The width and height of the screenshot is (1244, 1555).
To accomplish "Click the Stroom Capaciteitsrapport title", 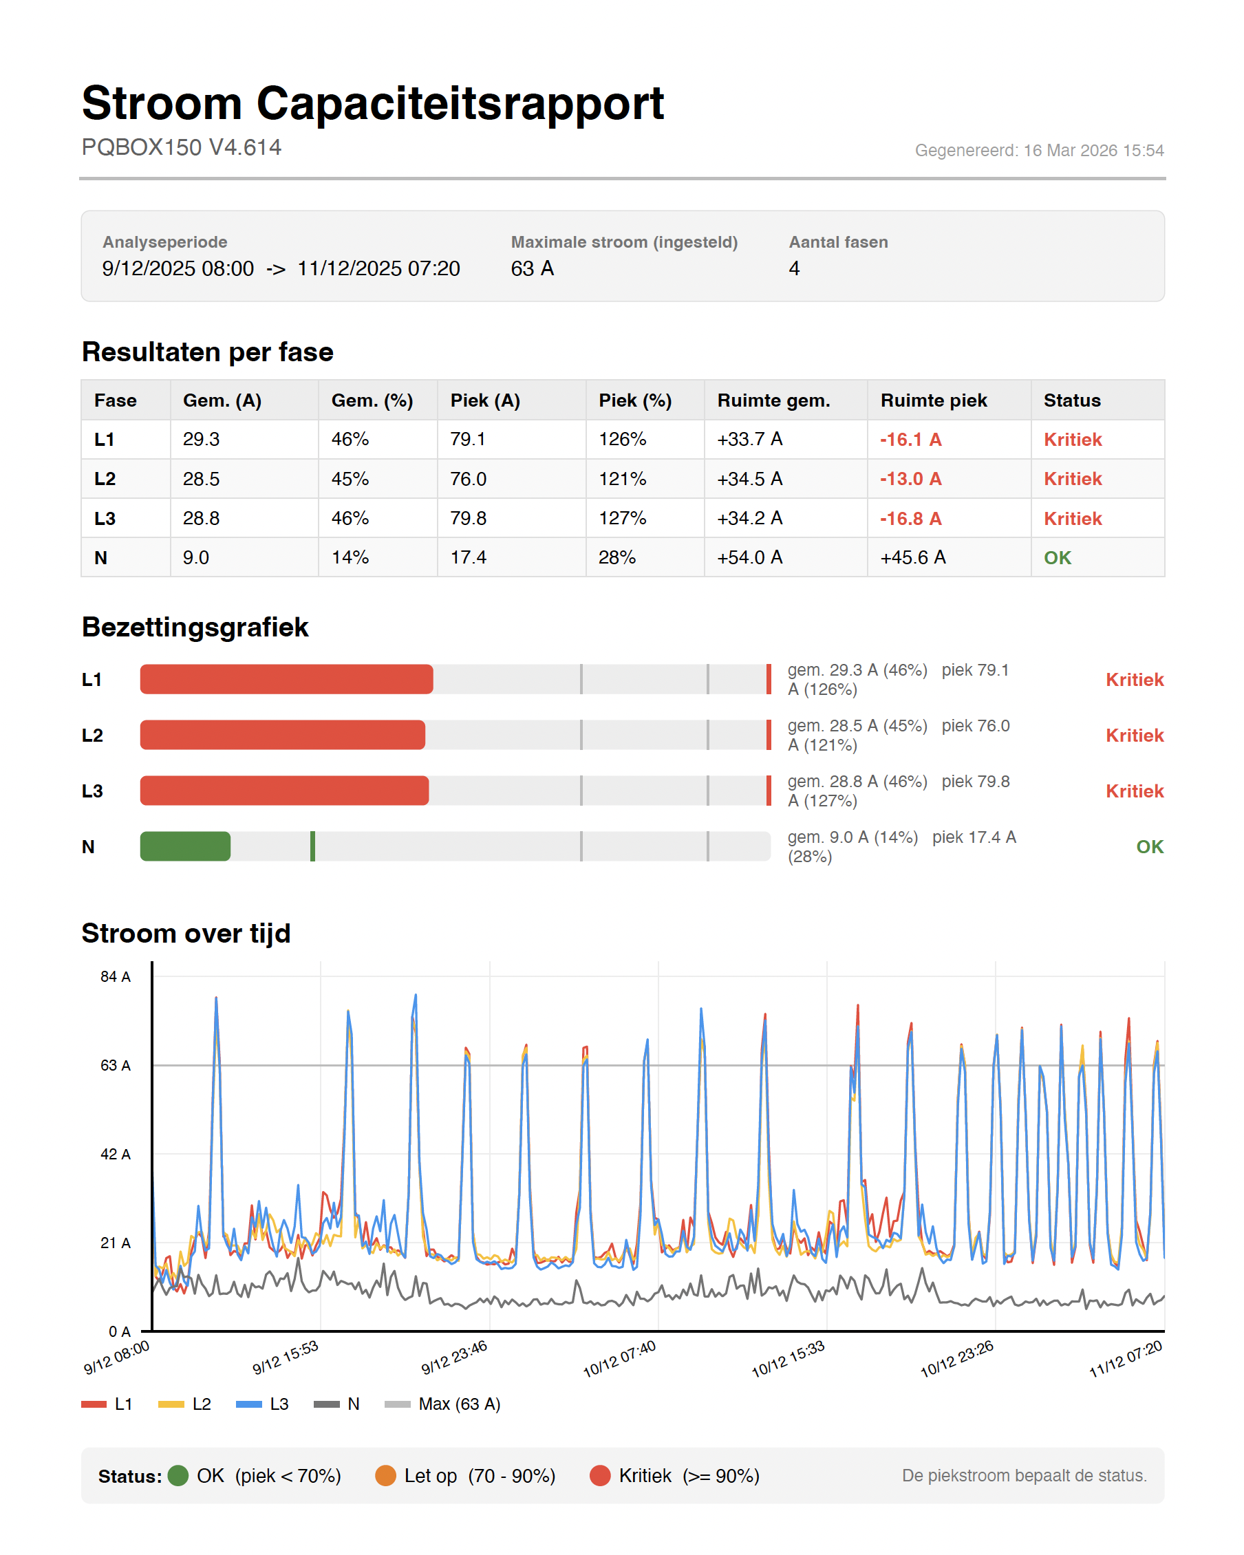I will tap(372, 103).
